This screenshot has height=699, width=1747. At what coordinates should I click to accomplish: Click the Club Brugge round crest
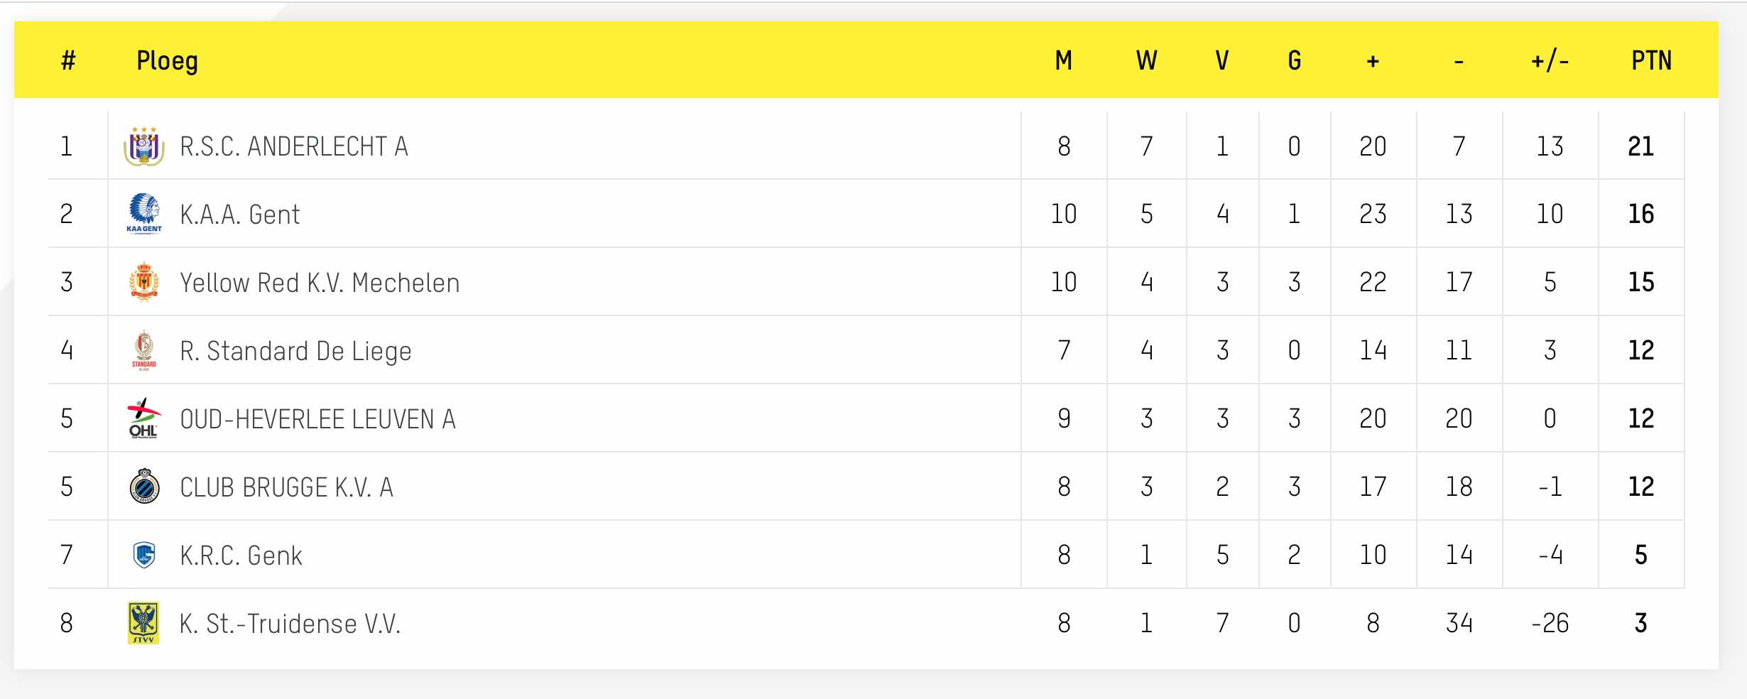(x=144, y=487)
